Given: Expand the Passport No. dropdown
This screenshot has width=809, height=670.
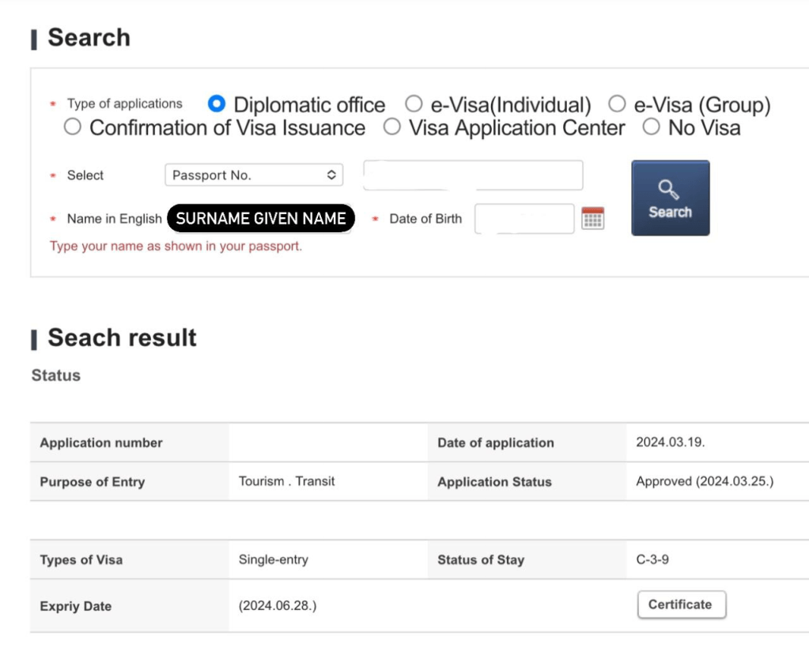Looking at the screenshot, I should (x=254, y=175).
